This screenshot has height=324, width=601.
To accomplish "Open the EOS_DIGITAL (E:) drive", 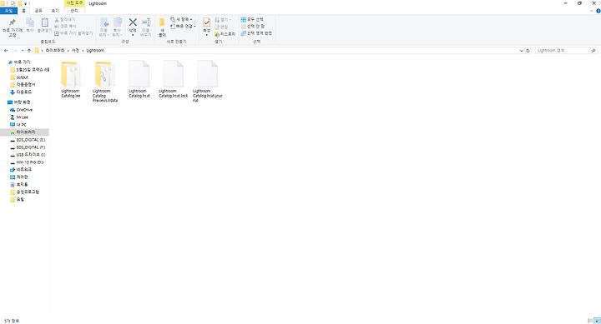I will point(28,140).
